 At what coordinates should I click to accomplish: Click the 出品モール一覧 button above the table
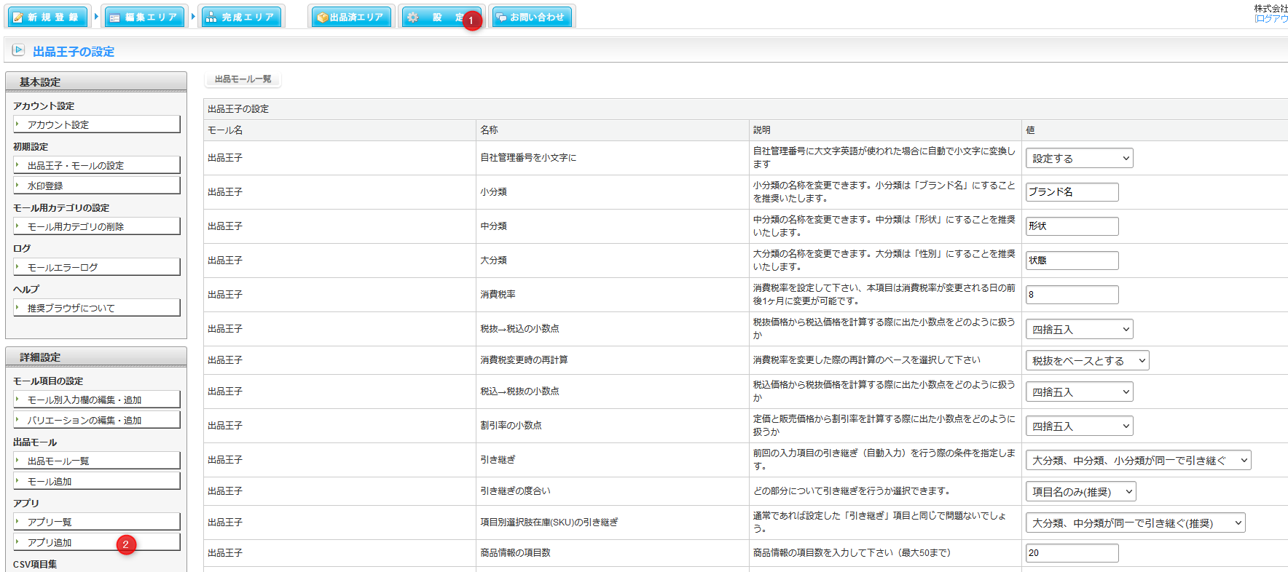click(x=243, y=79)
